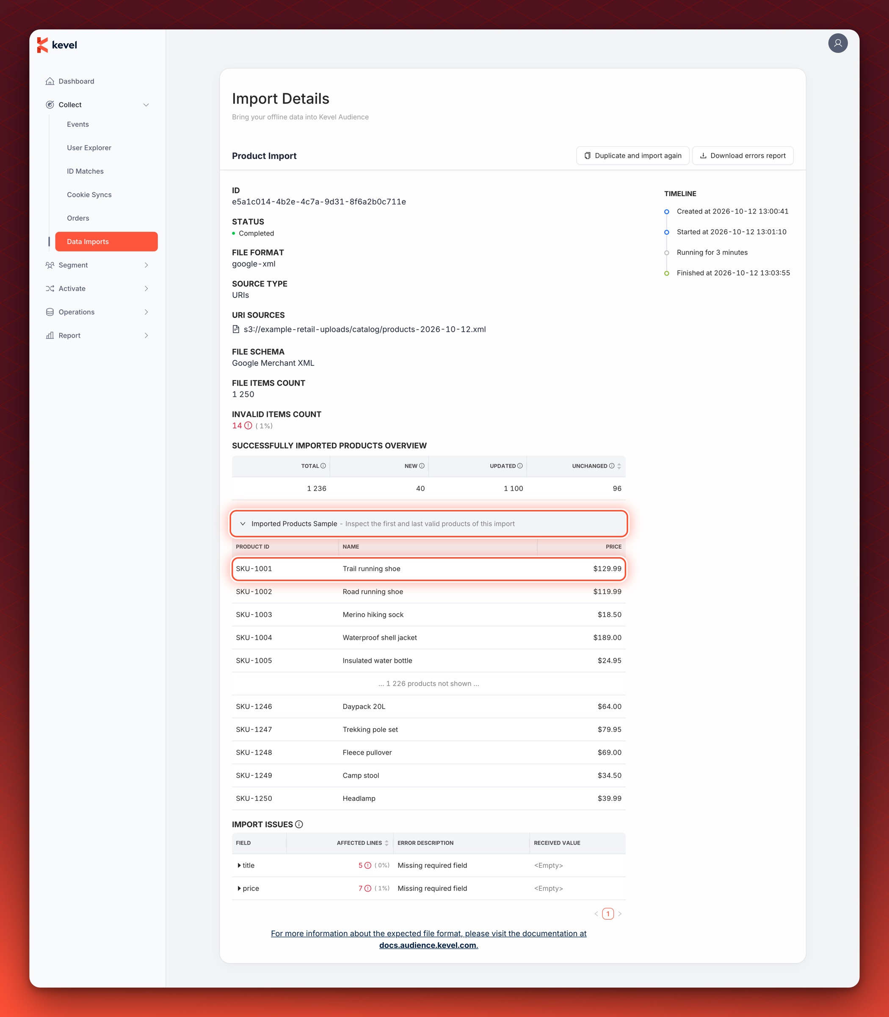Click the Report bar chart icon
This screenshot has height=1017, width=889.
pyautogui.click(x=50, y=335)
